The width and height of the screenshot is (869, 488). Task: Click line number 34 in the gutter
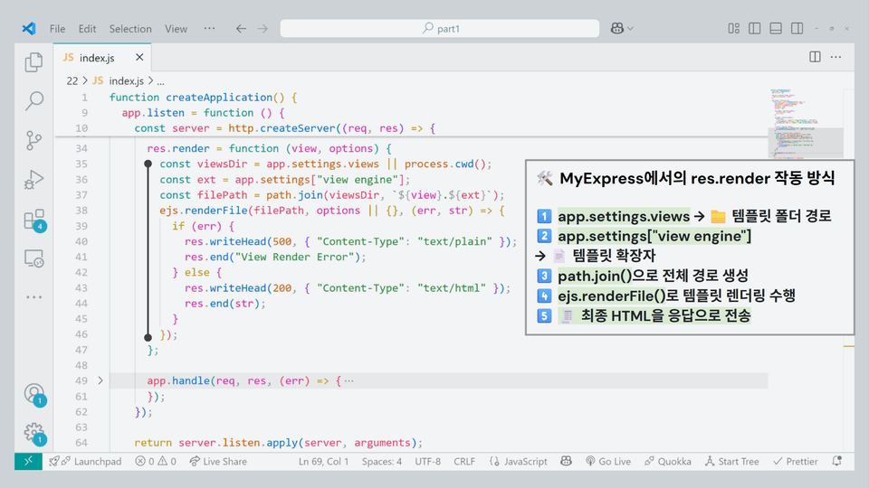pos(81,148)
